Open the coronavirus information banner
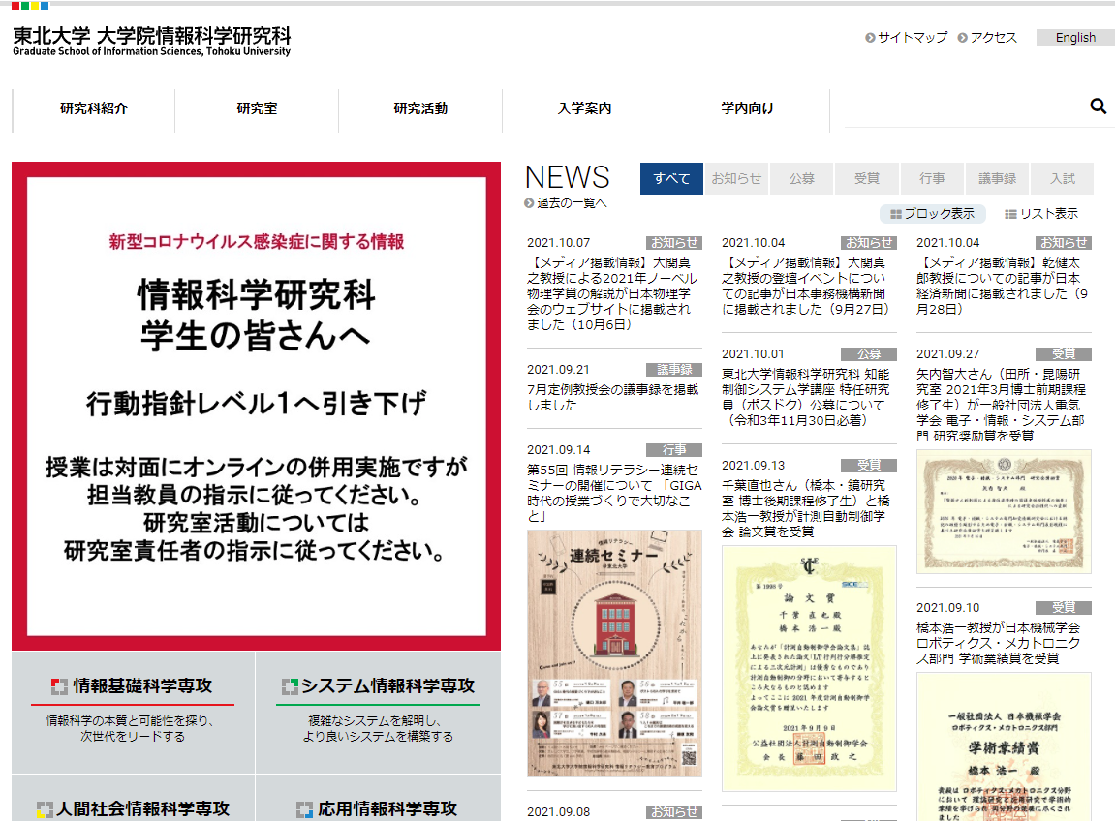Image resolution: width=1115 pixels, height=821 pixels. 256,406
